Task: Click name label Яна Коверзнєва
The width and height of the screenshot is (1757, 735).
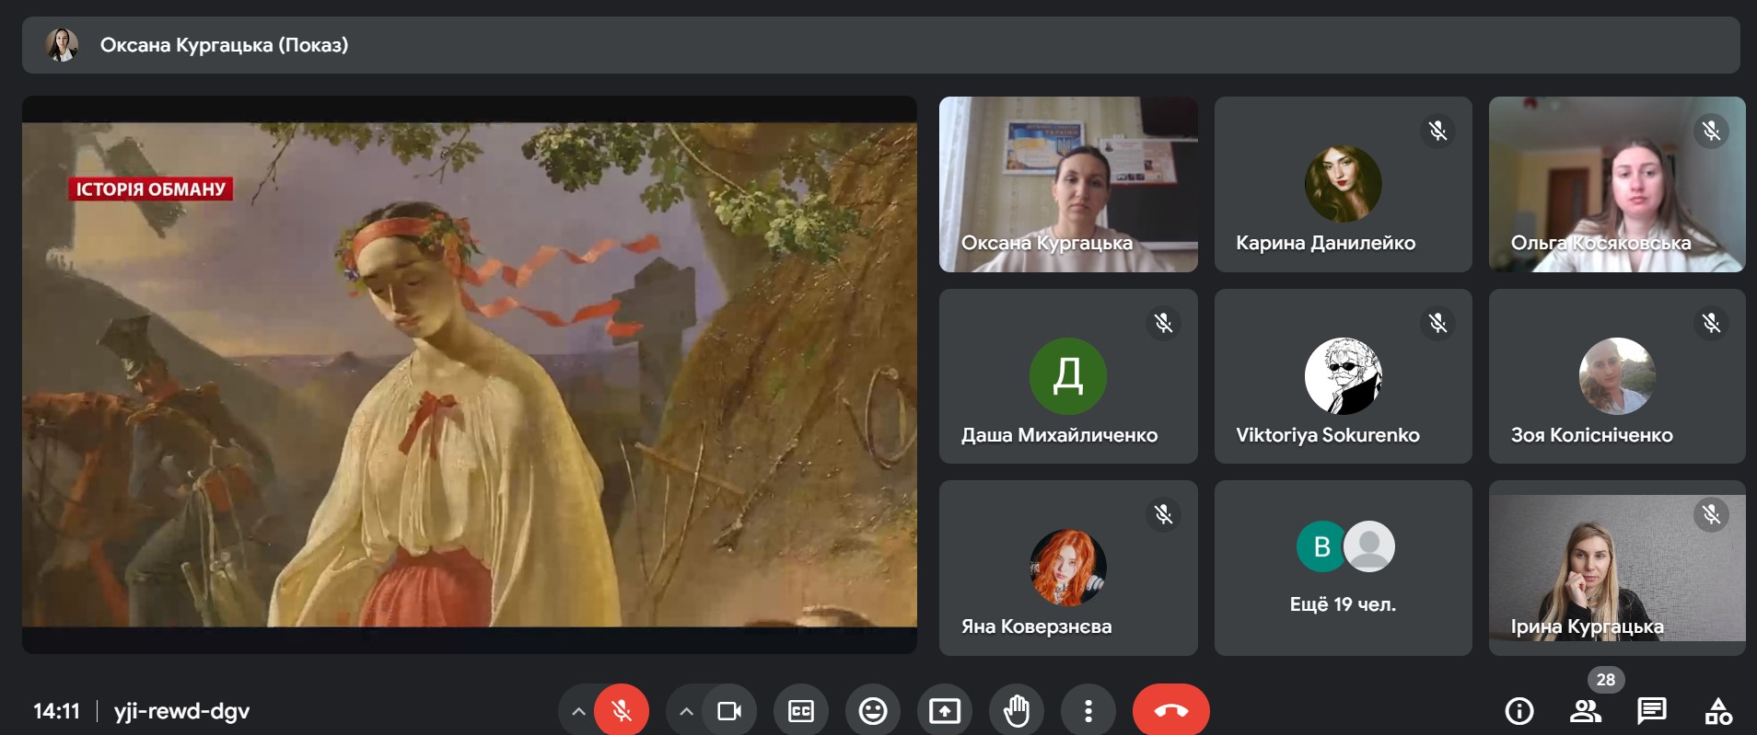Action: pyautogui.click(x=1036, y=626)
